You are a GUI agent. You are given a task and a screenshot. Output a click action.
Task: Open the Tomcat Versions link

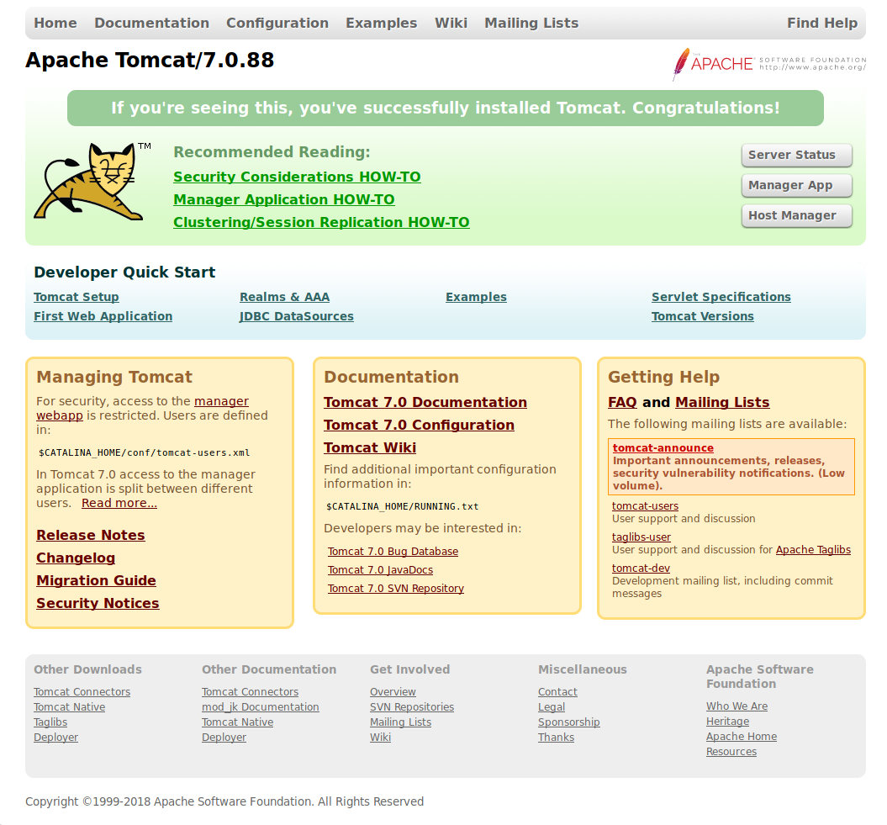coord(703,316)
